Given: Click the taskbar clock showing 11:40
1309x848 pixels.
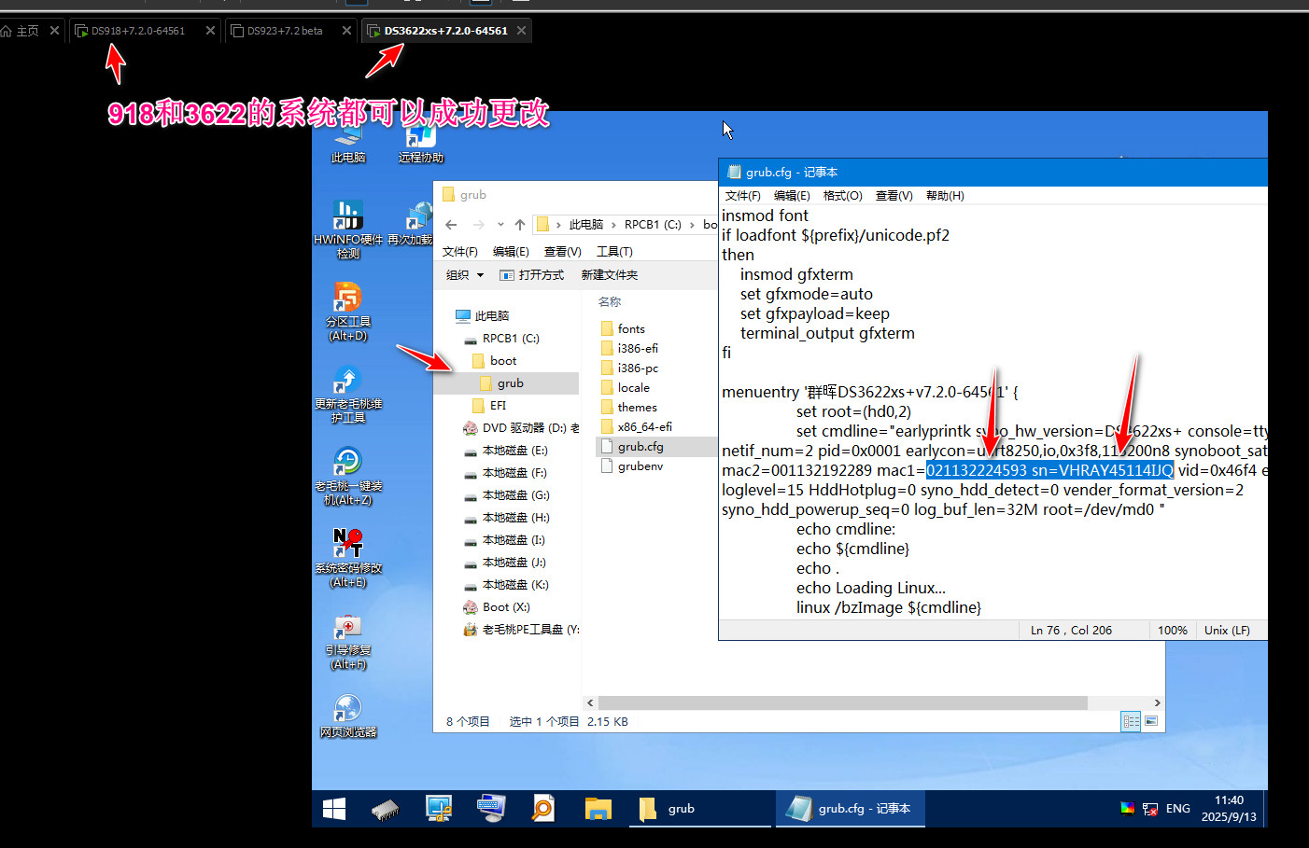Looking at the screenshot, I should click(x=1229, y=809).
